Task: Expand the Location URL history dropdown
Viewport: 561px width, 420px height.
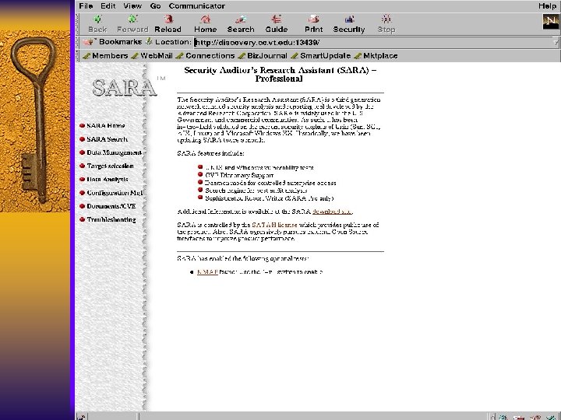Action: (556, 43)
